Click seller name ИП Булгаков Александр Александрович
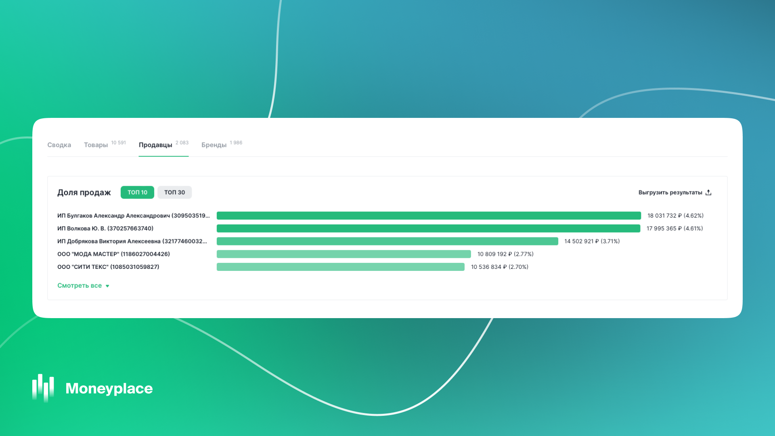 133,216
